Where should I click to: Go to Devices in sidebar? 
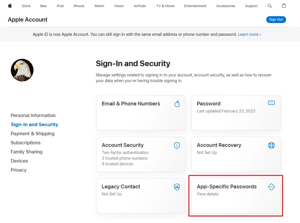click(19, 161)
